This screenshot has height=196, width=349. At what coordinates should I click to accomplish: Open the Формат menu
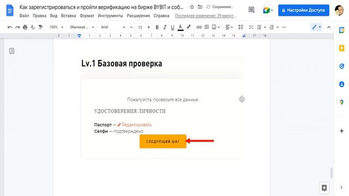click(87, 16)
